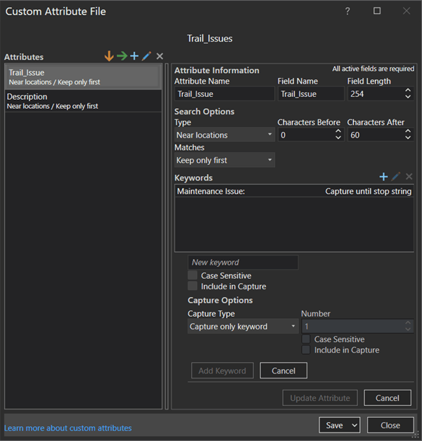Open the Matches dropdown
422x441 pixels.
point(224,160)
